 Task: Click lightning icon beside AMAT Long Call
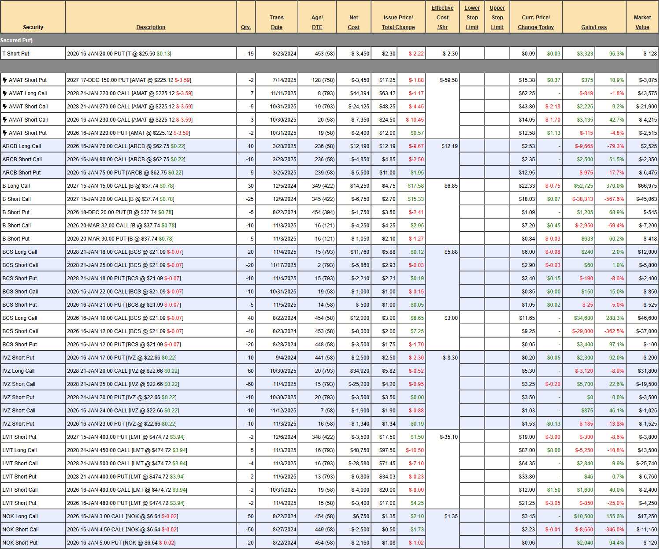point(5,93)
